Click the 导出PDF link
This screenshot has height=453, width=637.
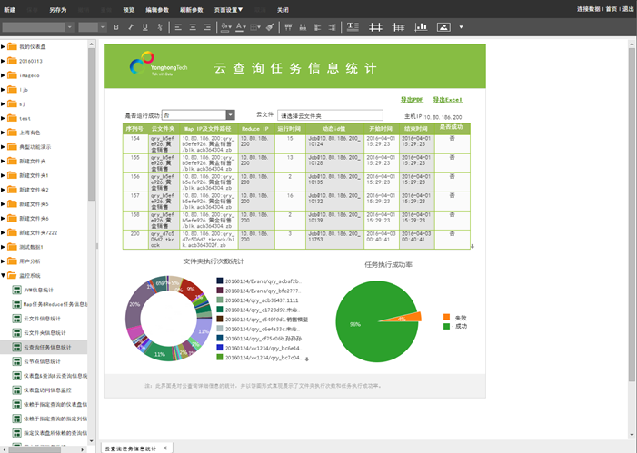412,100
